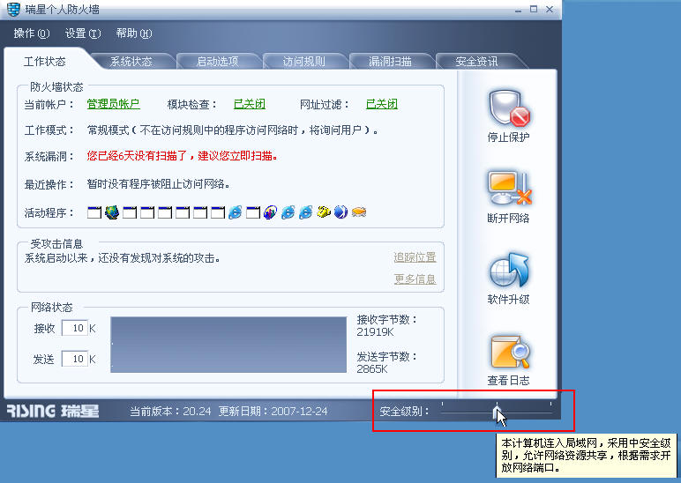Screen dimensions: 681x483
Task: Click the red 建议您立即扫描 warning text
Action: pos(237,155)
